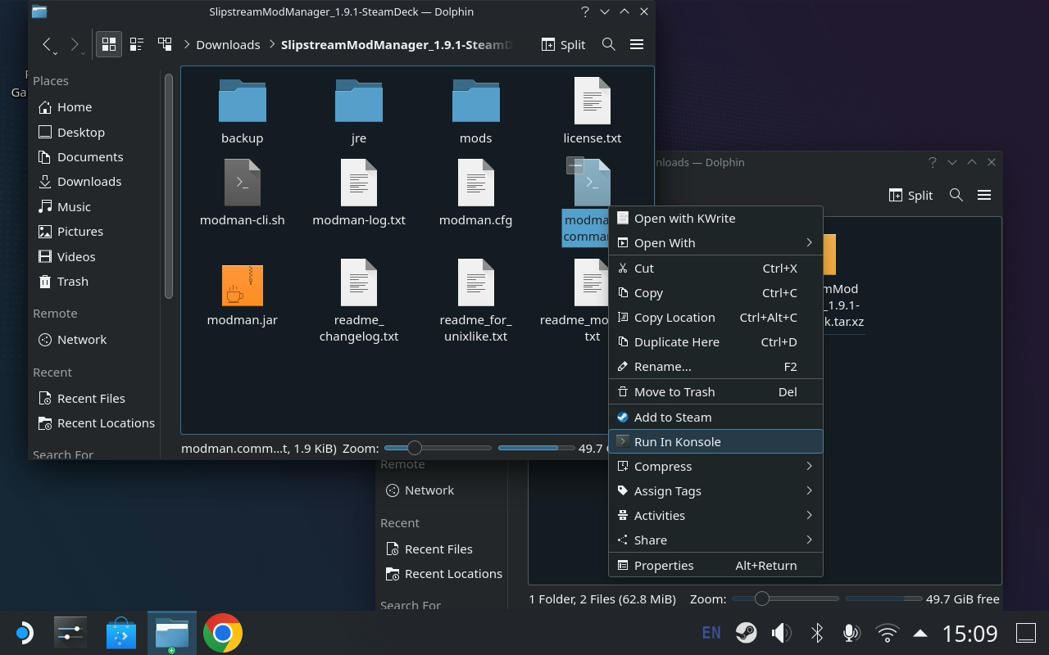Open the jre folder icon
This screenshot has width=1049, height=655.
pos(359,101)
